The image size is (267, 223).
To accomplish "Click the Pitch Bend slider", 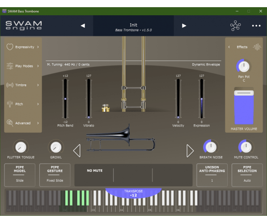I will [x=65, y=99].
